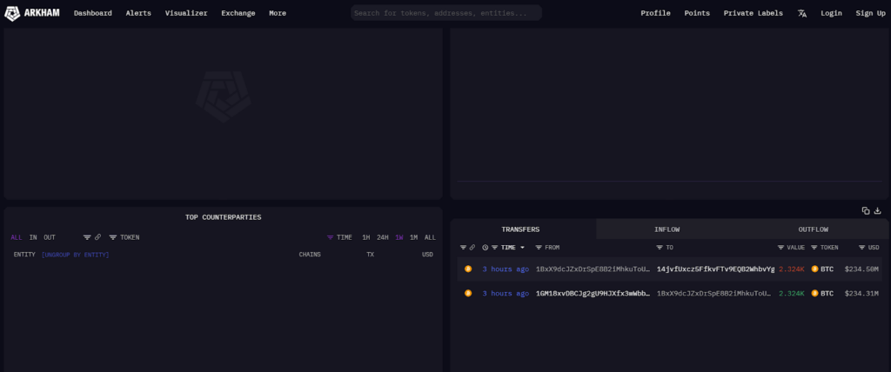Click the Sign Up button
891x372 pixels.
[870, 13]
